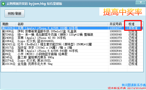Click the 统一 来一桶 老坛酸菜牛肉面 name
This screenshot has width=146, height=90.
55,34
